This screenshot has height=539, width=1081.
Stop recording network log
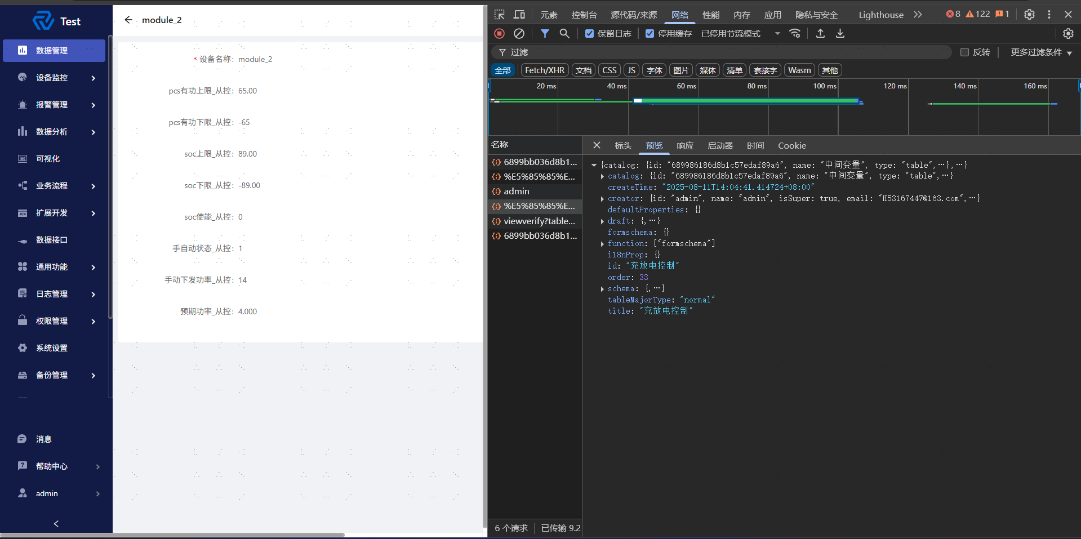pos(499,33)
